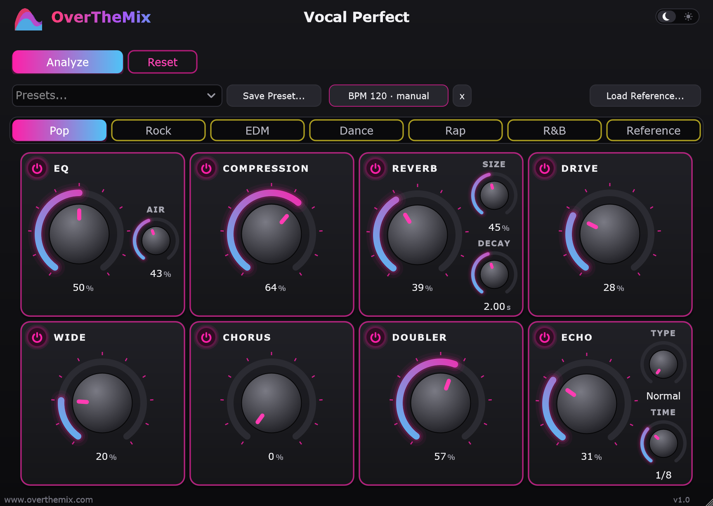Click the BPM 120 manual button
713x506 pixels.
(389, 96)
